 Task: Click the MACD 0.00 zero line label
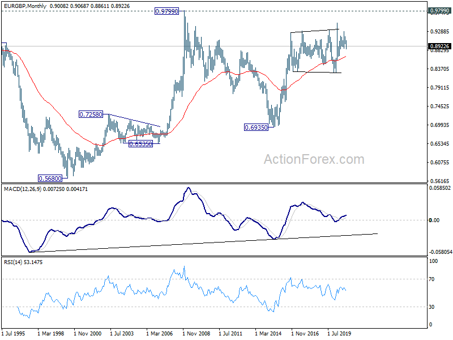[434, 220]
